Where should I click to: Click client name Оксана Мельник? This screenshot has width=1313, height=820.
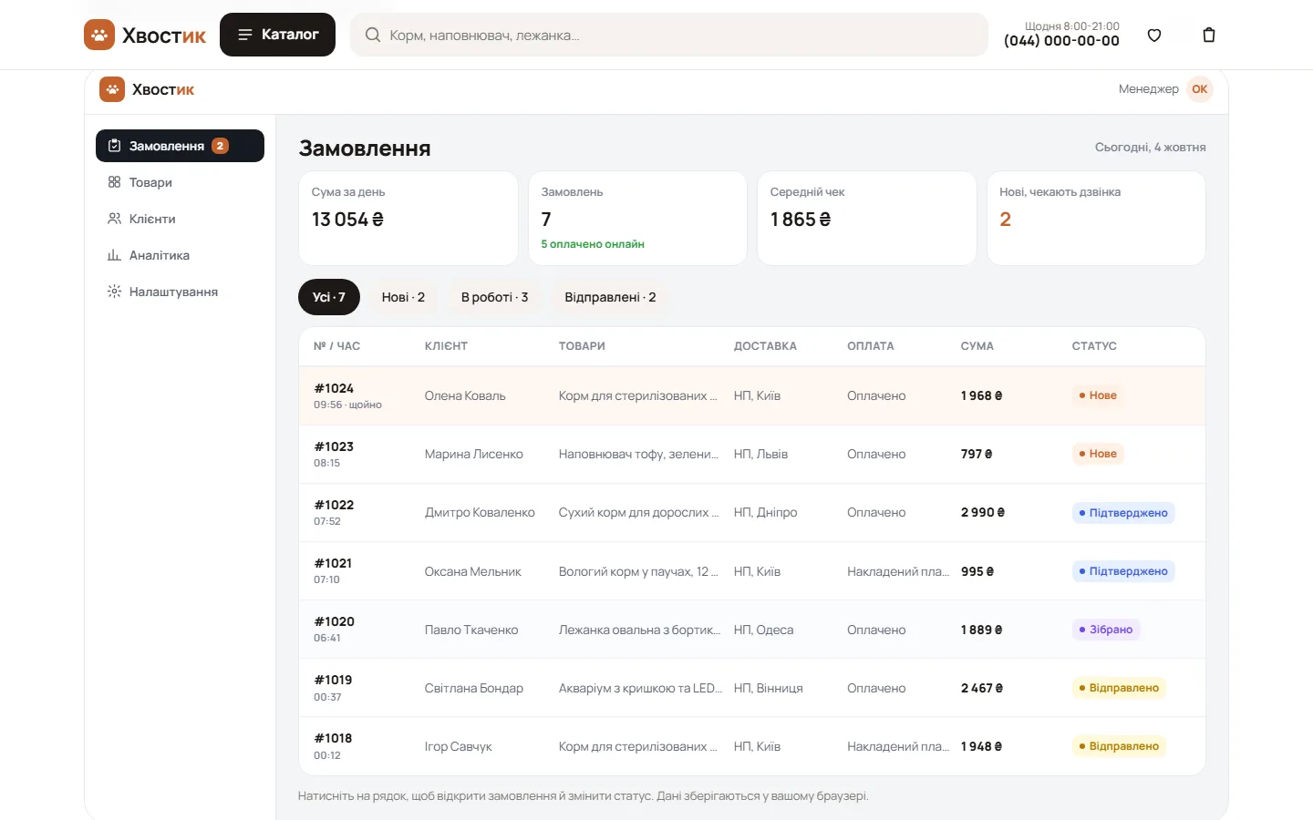click(472, 571)
